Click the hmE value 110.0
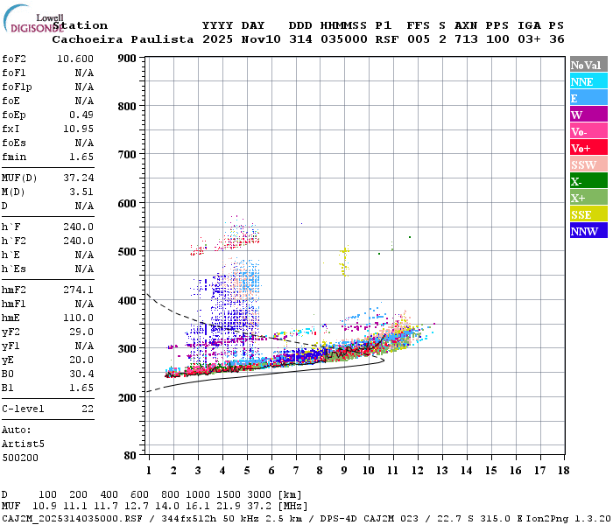 click(x=78, y=318)
